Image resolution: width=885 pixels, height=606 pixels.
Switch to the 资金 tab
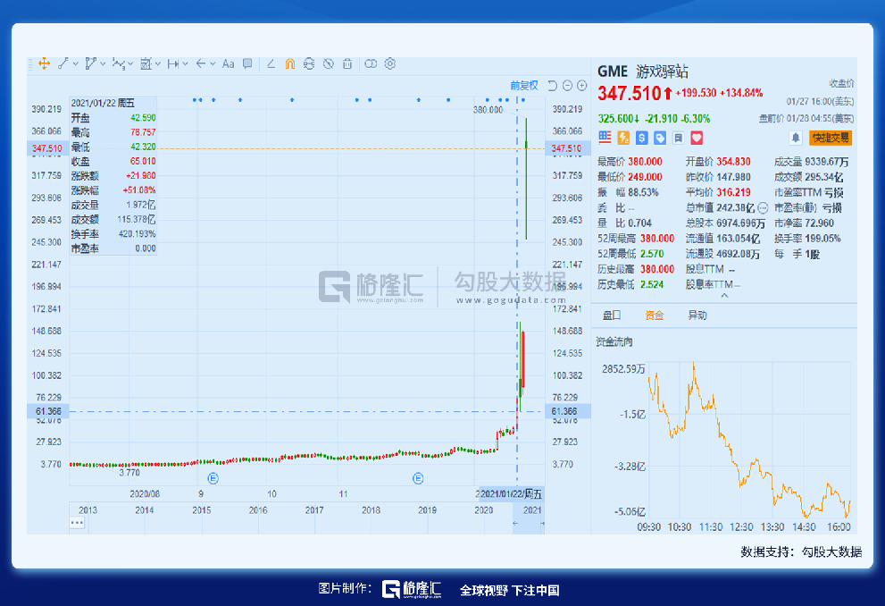click(655, 316)
